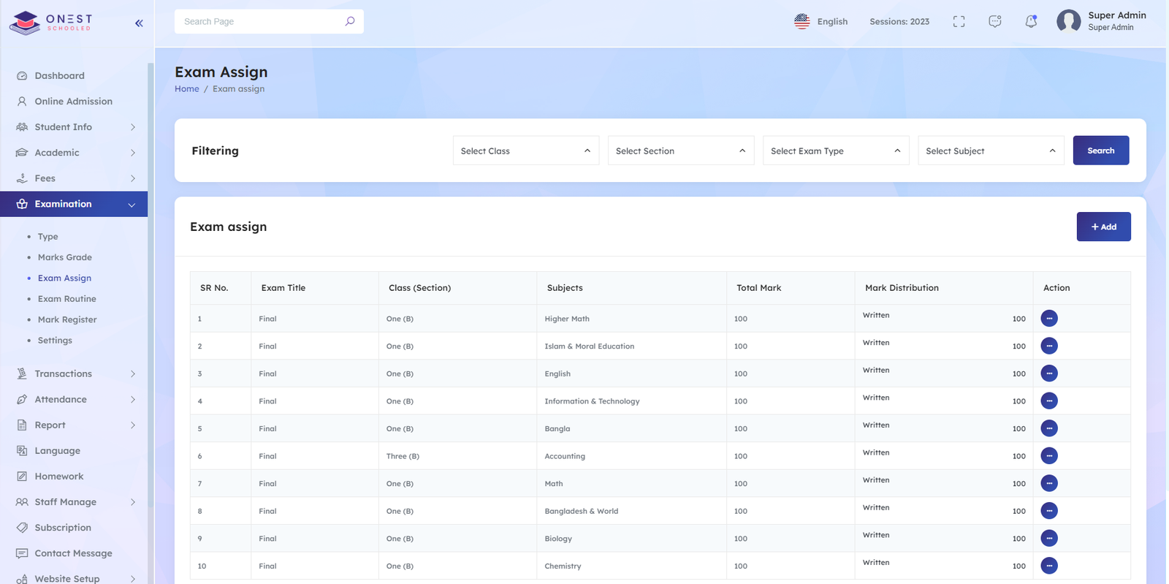Open the Marks Grade submenu item
The width and height of the screenshot is (1169, 584).
[x=65, y=257]
